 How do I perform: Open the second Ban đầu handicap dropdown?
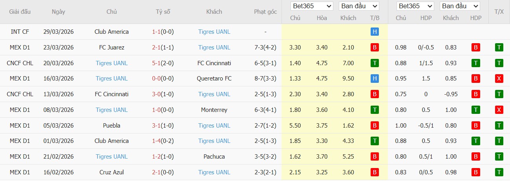click(x=460, y=6)
